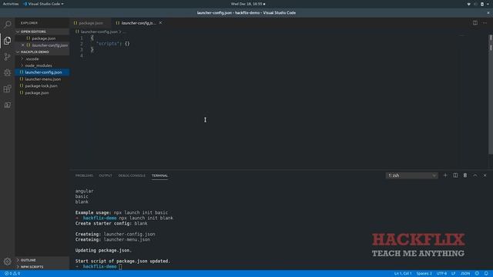Select launcher-config.json in file tree

click(x=42, y=72)
